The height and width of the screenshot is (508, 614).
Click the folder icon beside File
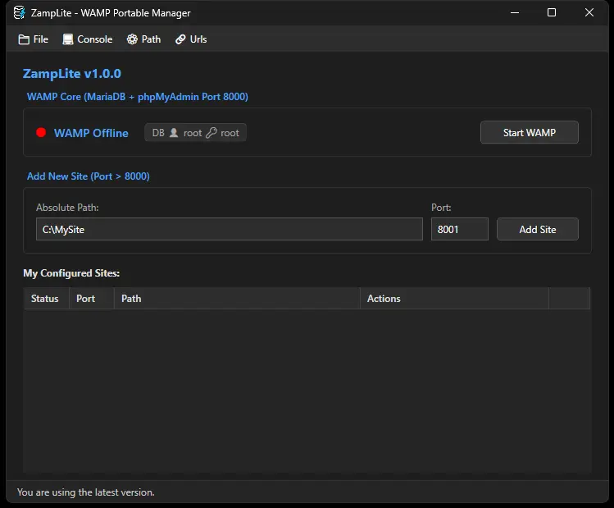24,39
